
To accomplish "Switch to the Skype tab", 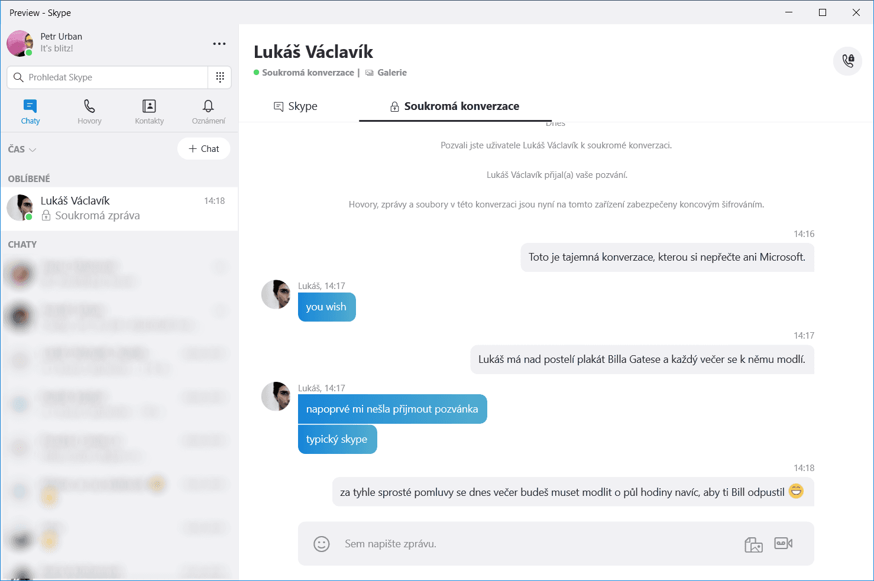I will [x=296, y=106].
